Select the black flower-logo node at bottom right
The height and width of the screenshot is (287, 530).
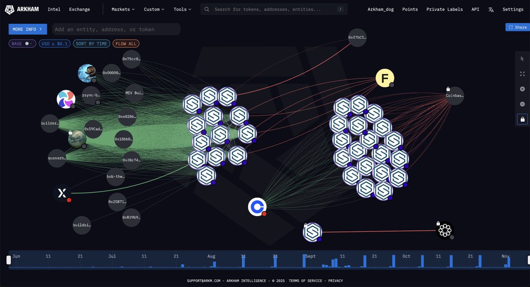point(445,230)
